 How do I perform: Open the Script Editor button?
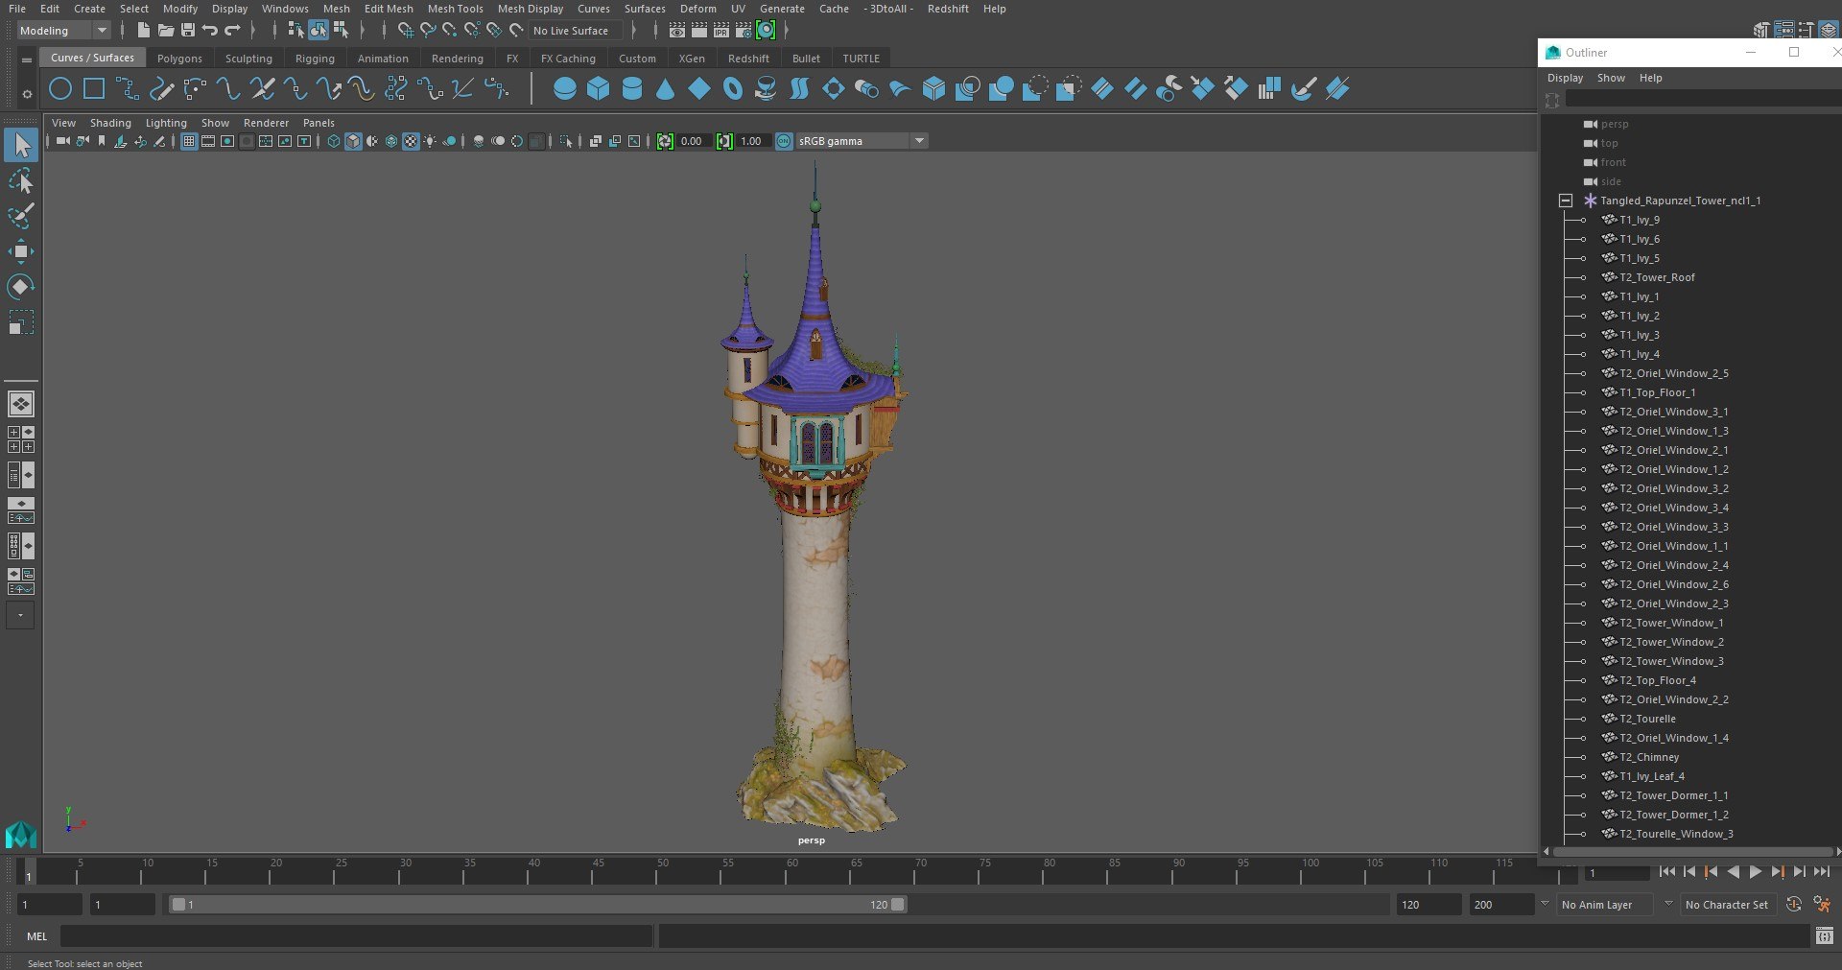(x=1824, y=936)
